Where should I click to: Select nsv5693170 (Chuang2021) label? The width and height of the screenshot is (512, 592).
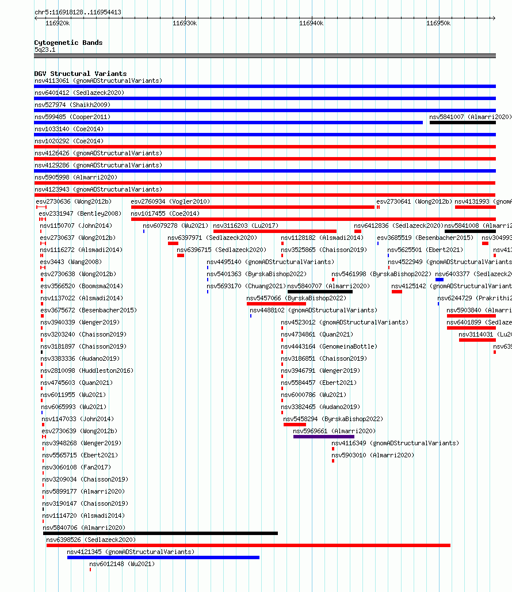(246, 286)
